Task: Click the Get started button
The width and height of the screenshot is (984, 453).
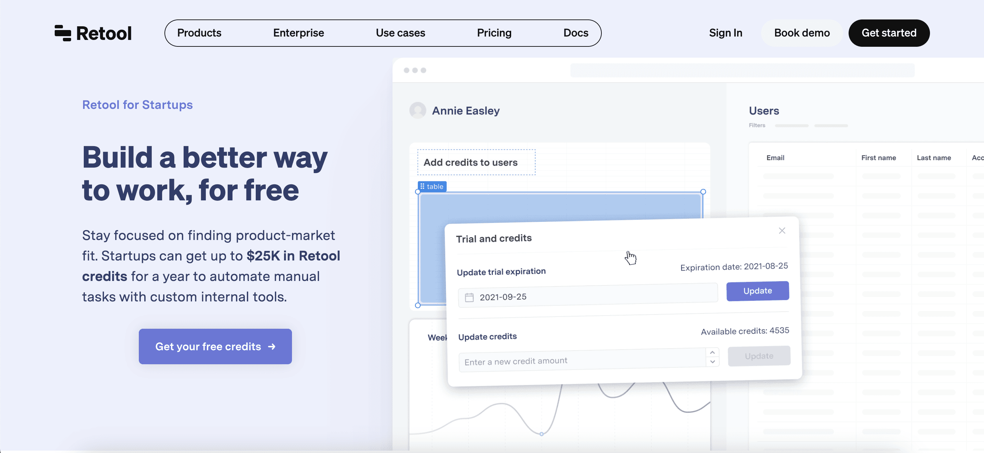Action: pyautogui.click(x=889, y=33)
